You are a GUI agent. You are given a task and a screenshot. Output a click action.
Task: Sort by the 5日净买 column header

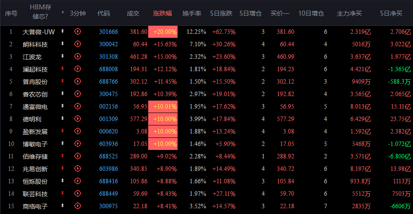(x=391, y=13)
